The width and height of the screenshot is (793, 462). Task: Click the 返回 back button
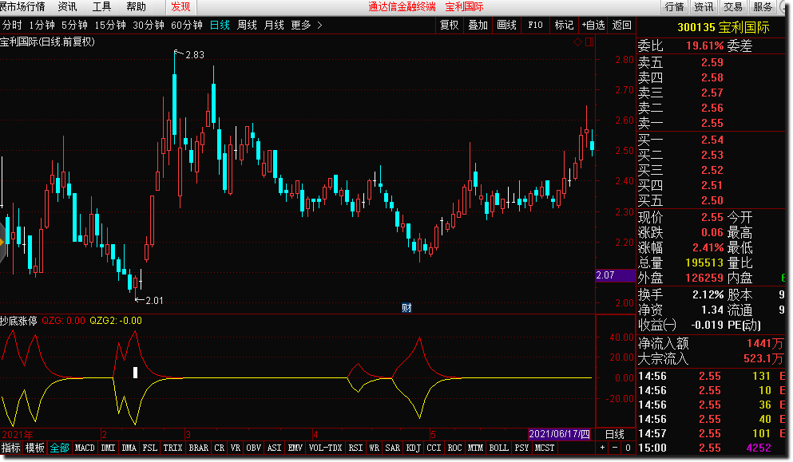pyautogui.click(x=622, y=26)
